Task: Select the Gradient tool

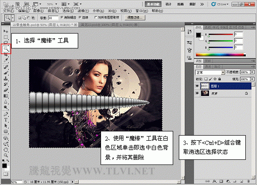Action: click(6, 96)
